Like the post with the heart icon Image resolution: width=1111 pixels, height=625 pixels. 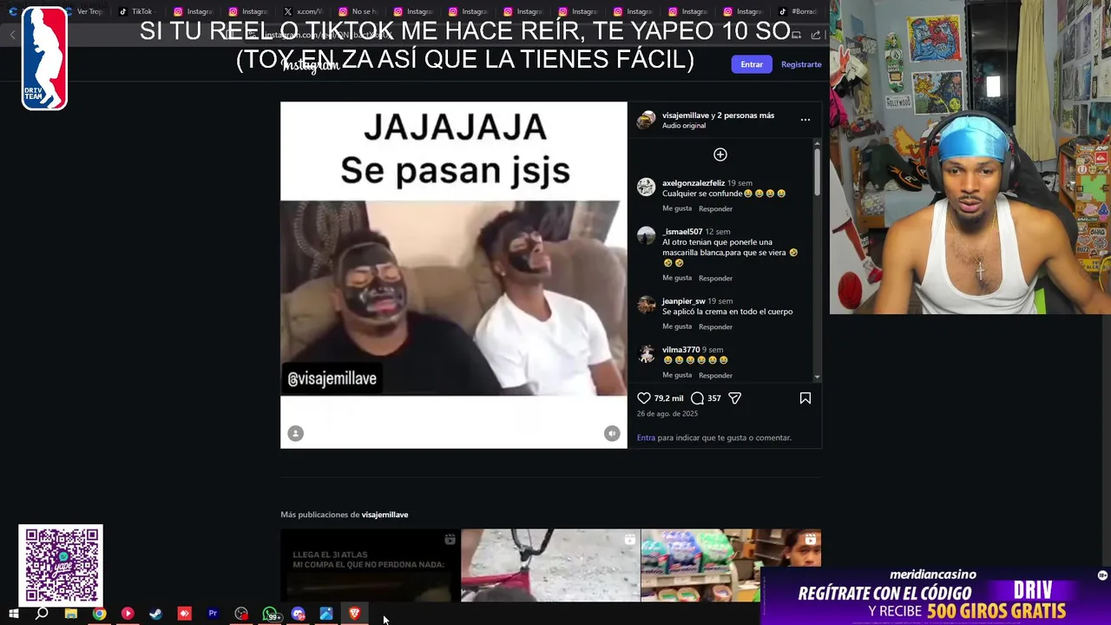click(x=644, y=398)
